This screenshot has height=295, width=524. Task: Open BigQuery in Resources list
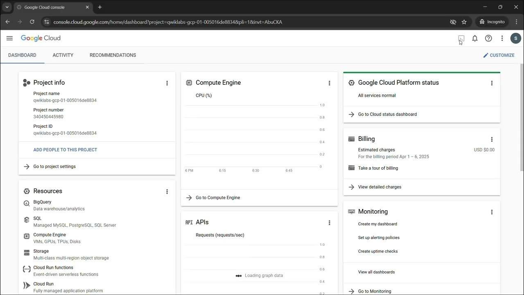coord(42,202)
